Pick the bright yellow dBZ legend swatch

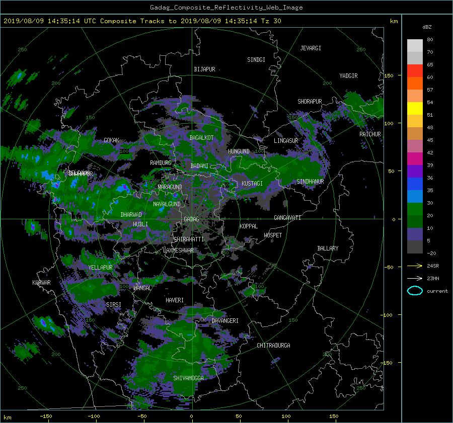(415, 108)
